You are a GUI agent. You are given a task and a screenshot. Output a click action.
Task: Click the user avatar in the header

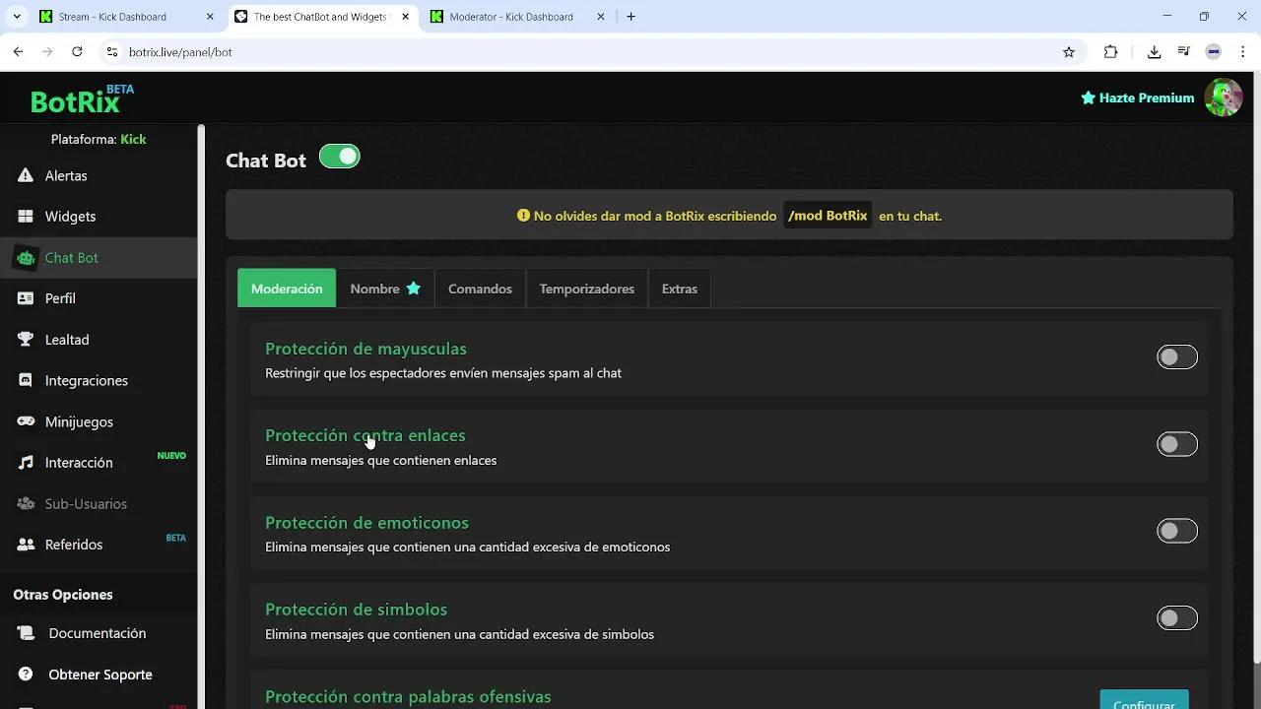[x=1224, y=97]
